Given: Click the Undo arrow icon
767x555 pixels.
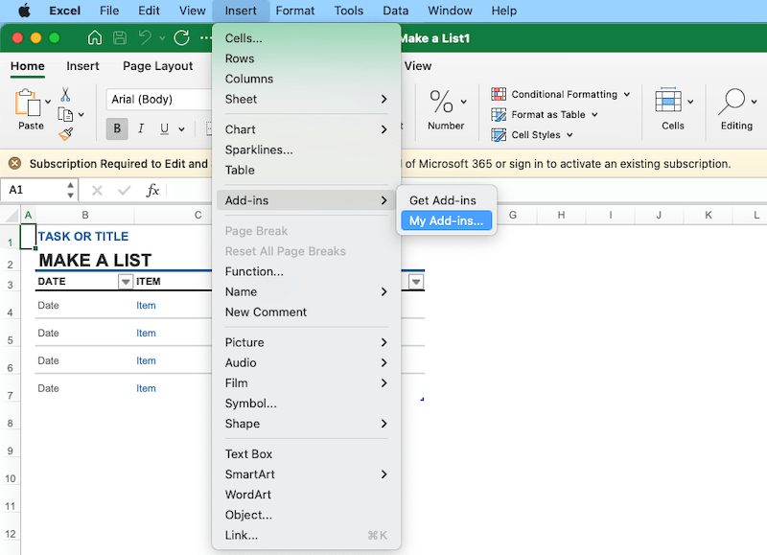Looking at the screenshot, I should (145, 37).
